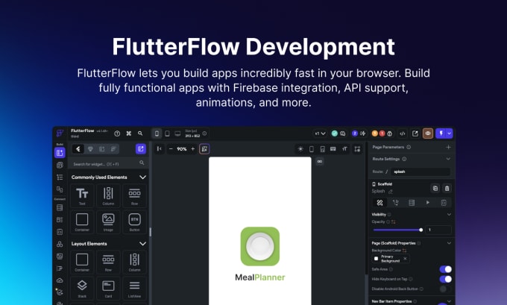Screen dimensions: 507x305
Task: Click the Opacity value field
Action: point(438,230)
